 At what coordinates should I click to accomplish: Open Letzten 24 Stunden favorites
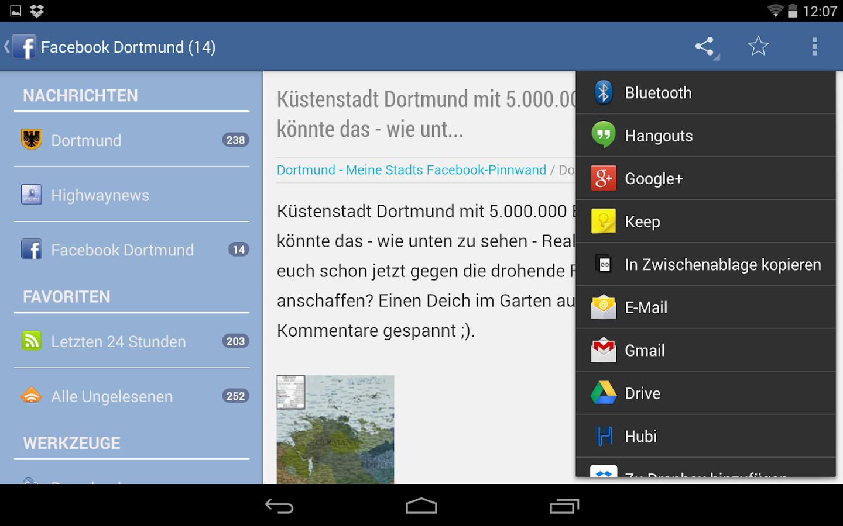(x=132, y=341)
